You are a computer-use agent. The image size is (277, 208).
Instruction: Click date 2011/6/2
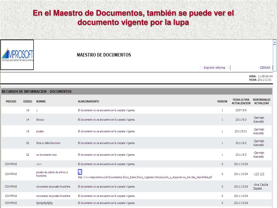click(x=241, y=143)
